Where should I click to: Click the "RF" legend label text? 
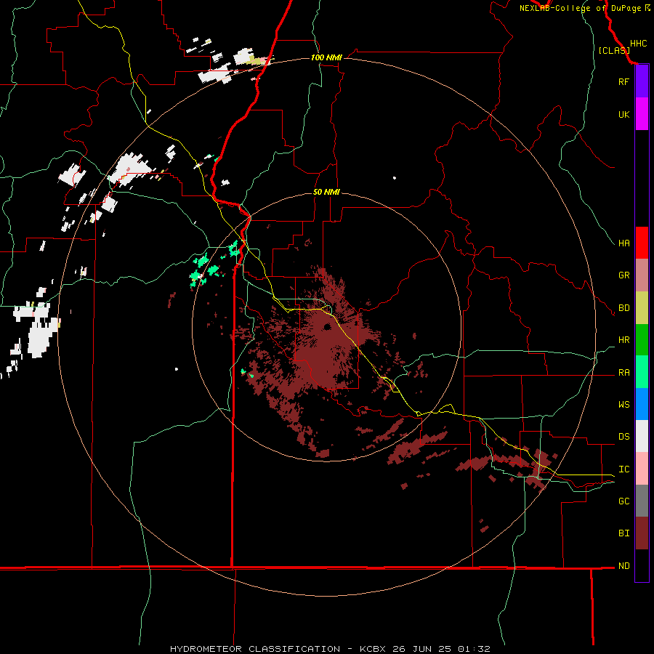pos(623,81)
